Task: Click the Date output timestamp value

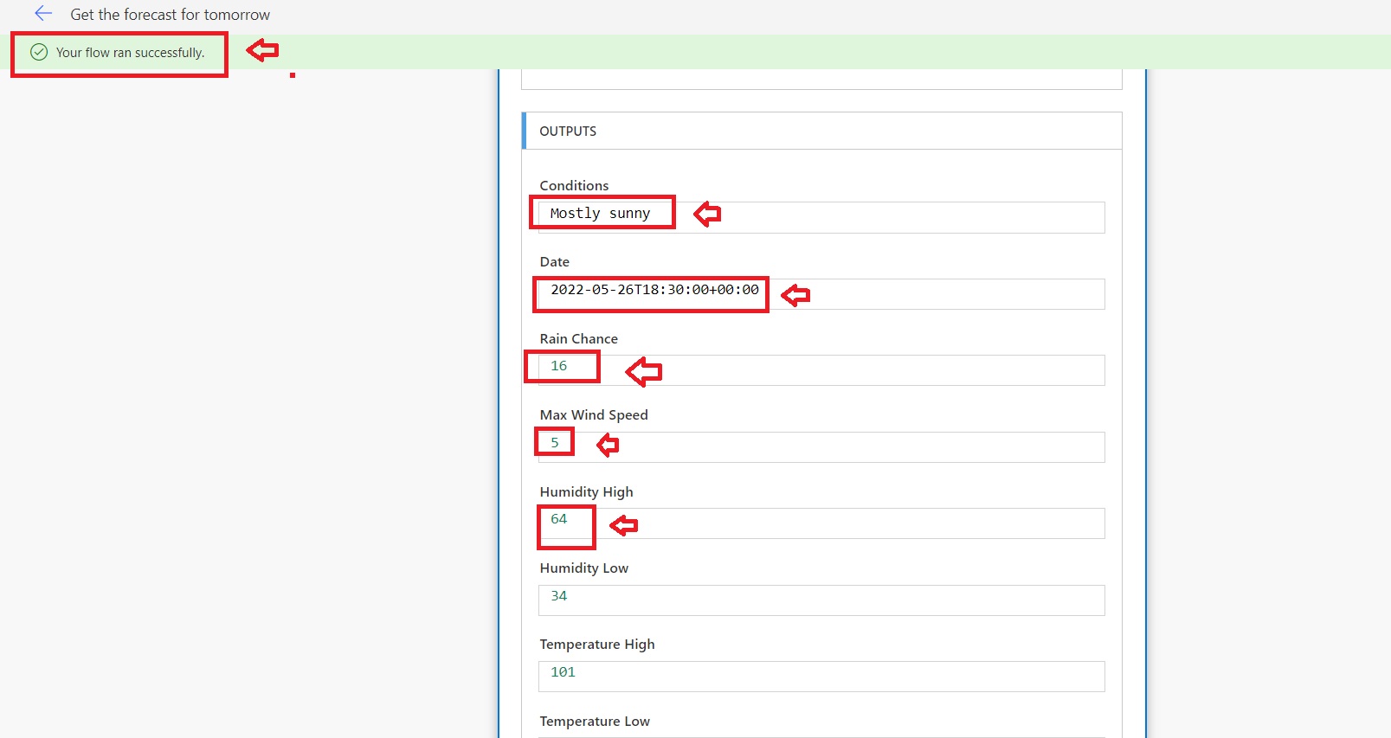Action: pos(654,290)
